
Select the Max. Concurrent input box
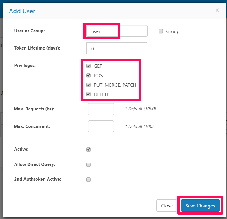pos(101,126)
